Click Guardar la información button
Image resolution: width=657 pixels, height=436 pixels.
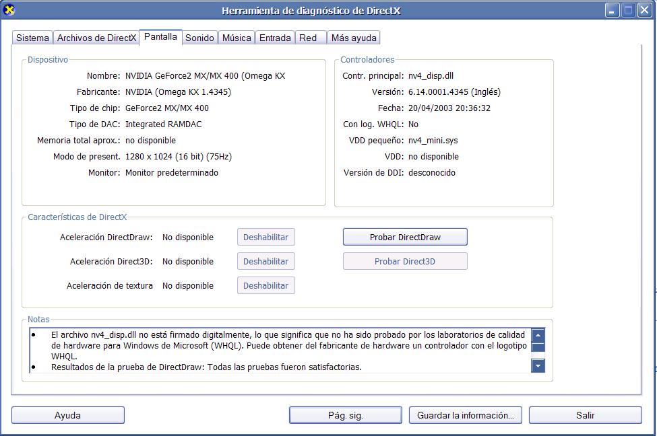click(466, 416)
